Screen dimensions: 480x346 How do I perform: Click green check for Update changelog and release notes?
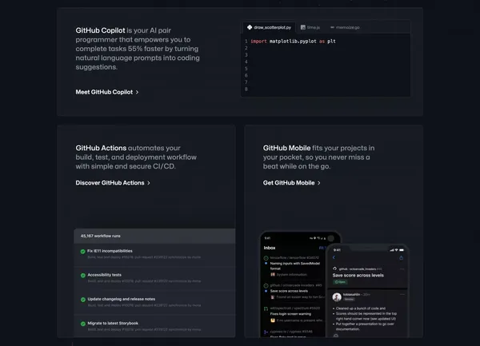83,300
